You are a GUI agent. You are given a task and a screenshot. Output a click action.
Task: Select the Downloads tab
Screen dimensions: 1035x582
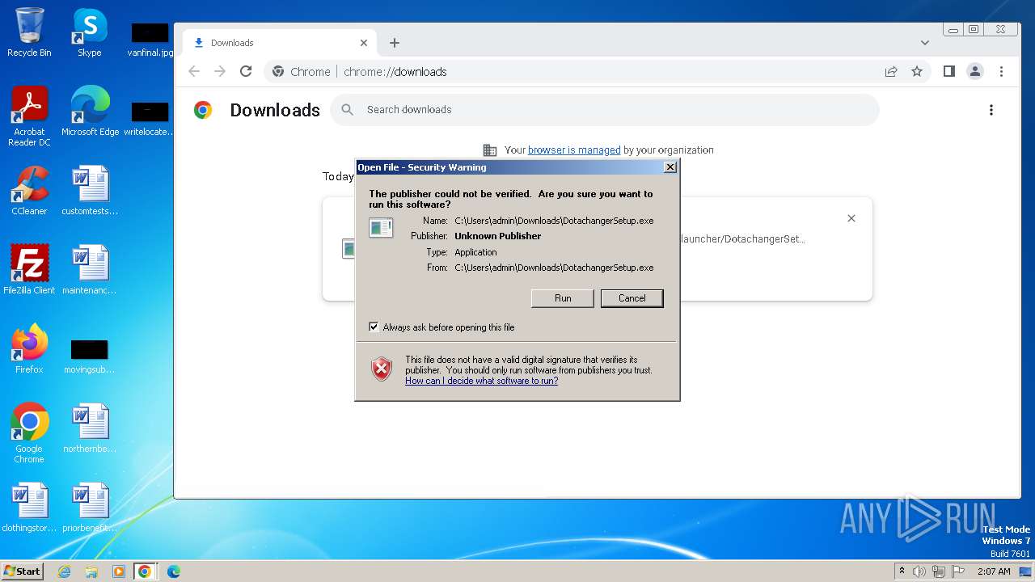point(280,43)
